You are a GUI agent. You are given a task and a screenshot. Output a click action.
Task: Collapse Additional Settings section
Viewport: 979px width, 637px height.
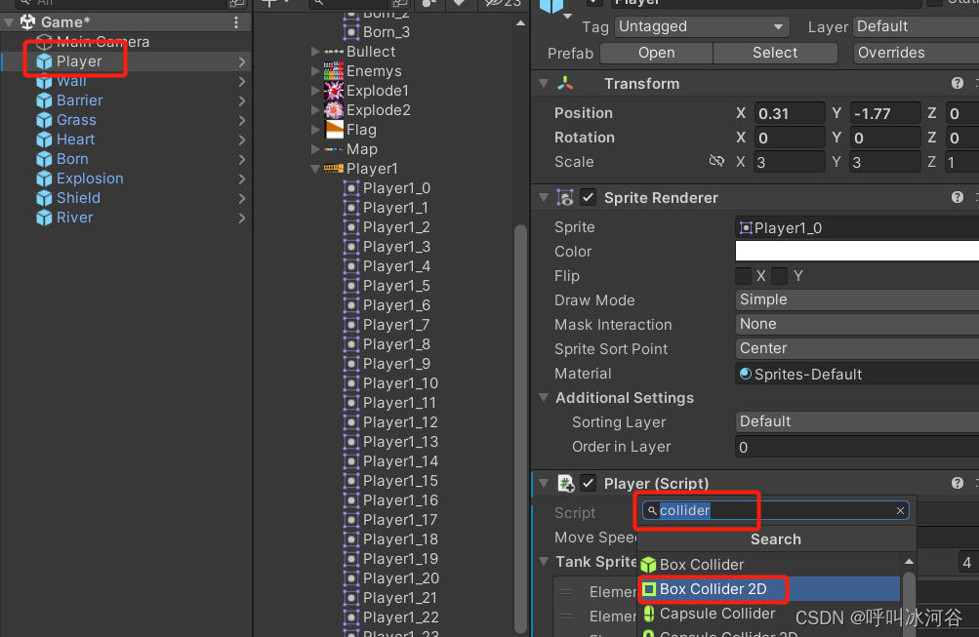[x=544, y=397]
